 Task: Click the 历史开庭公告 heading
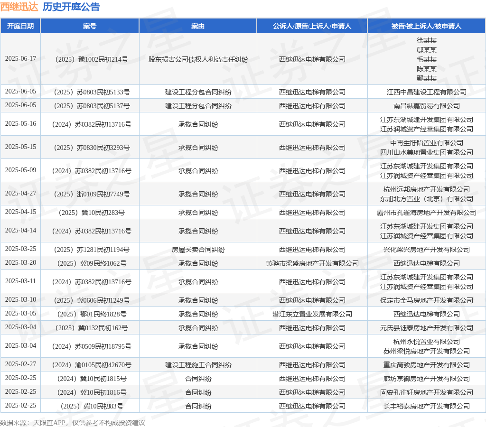(x=71, y=7)
